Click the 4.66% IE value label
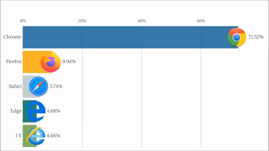Screen dimensions: 269x151 tap(53, 136)
